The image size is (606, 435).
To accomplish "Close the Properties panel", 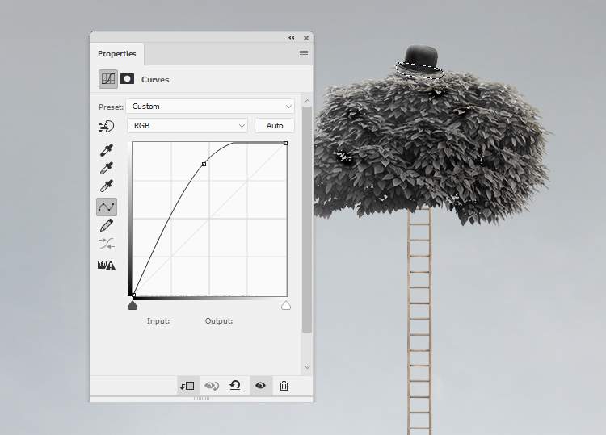I will (x=306, y=37).
